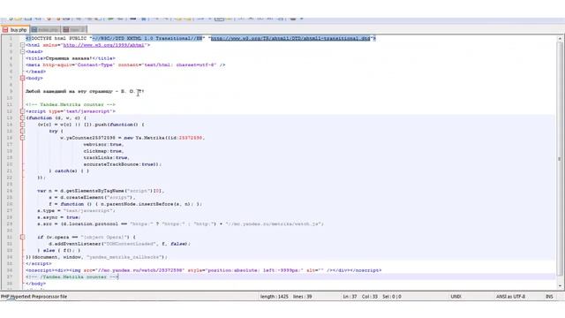Collapse the <body> block fold marker
This screenshot has height=318, width=565.
click(x=22, y=78)
